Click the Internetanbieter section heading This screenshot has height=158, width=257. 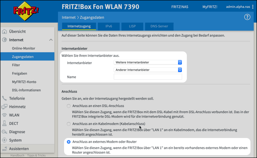pos(74,49)
